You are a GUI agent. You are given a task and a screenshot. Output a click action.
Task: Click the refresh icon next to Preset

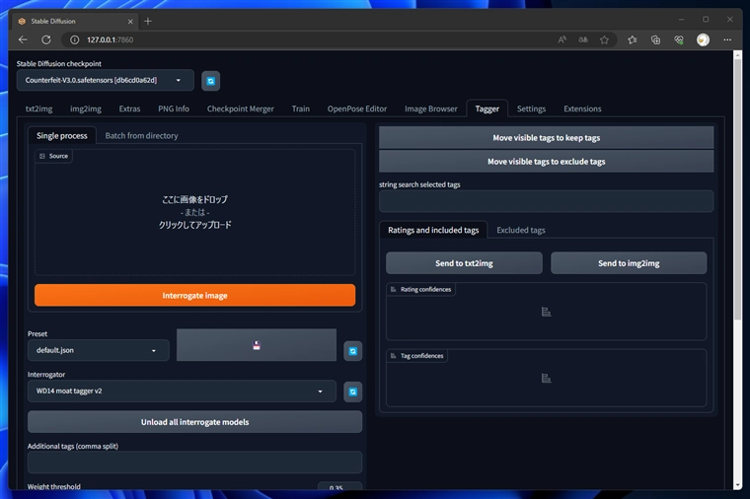point(352,351)
